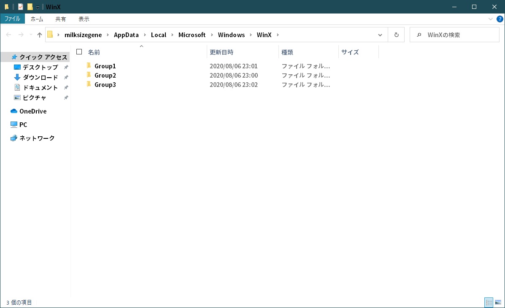Switch to the 表示 ribbon tab
Image resolution: width=505 pixels, height=308 pixels.
84,19
